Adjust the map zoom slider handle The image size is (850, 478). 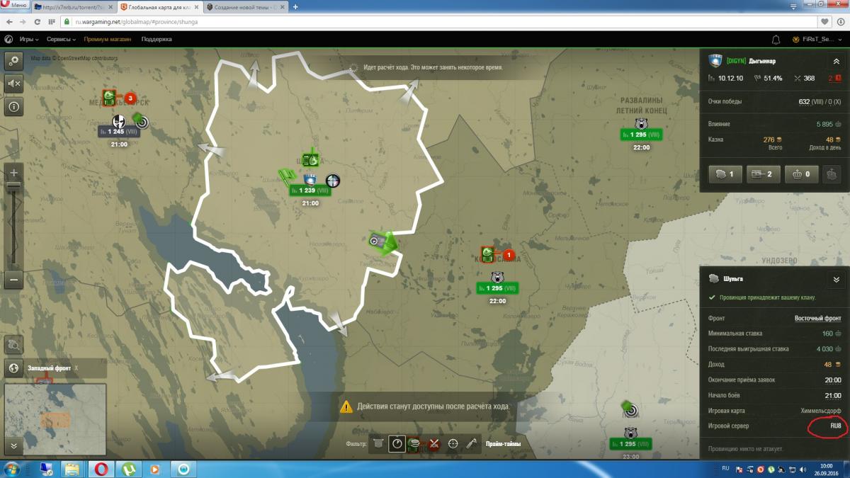(14, 186)
